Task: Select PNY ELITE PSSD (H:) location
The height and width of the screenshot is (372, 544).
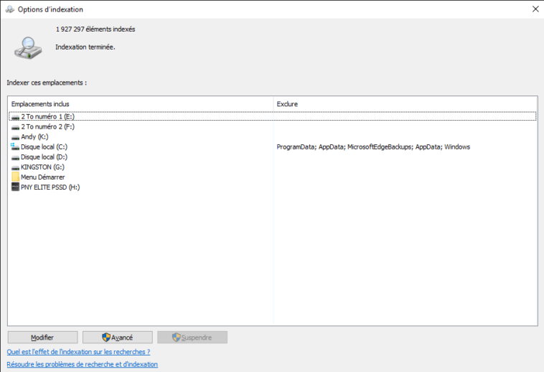Action: tap(272, 187)
